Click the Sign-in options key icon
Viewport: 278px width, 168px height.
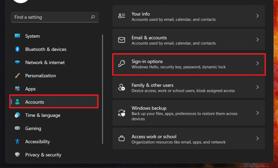point(122,63)
